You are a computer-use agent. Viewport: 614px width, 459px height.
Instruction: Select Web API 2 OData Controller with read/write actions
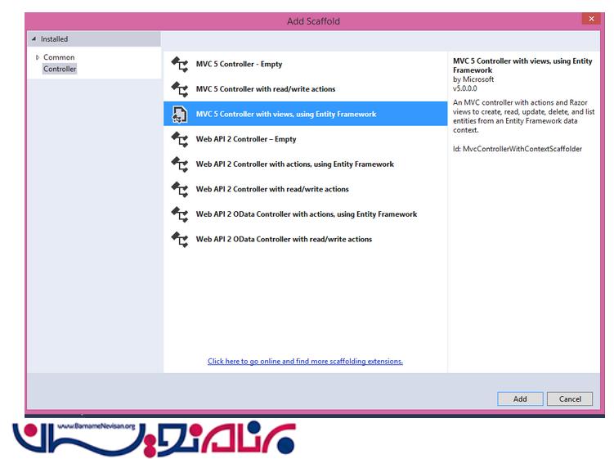click(x=306, y=239)
